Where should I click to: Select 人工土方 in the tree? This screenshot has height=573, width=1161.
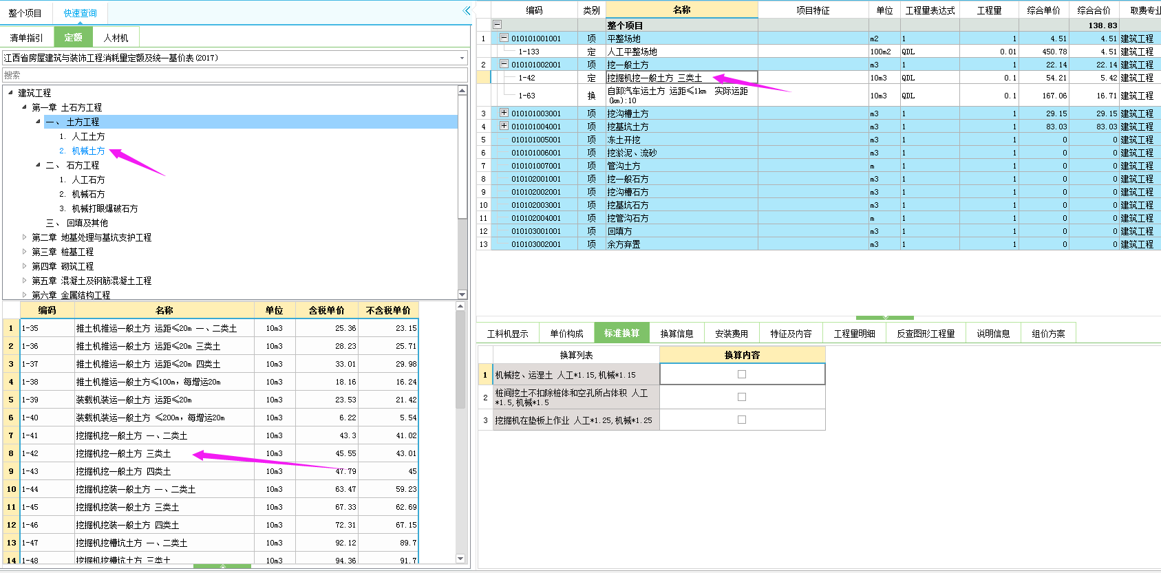[x=88, y=136]
